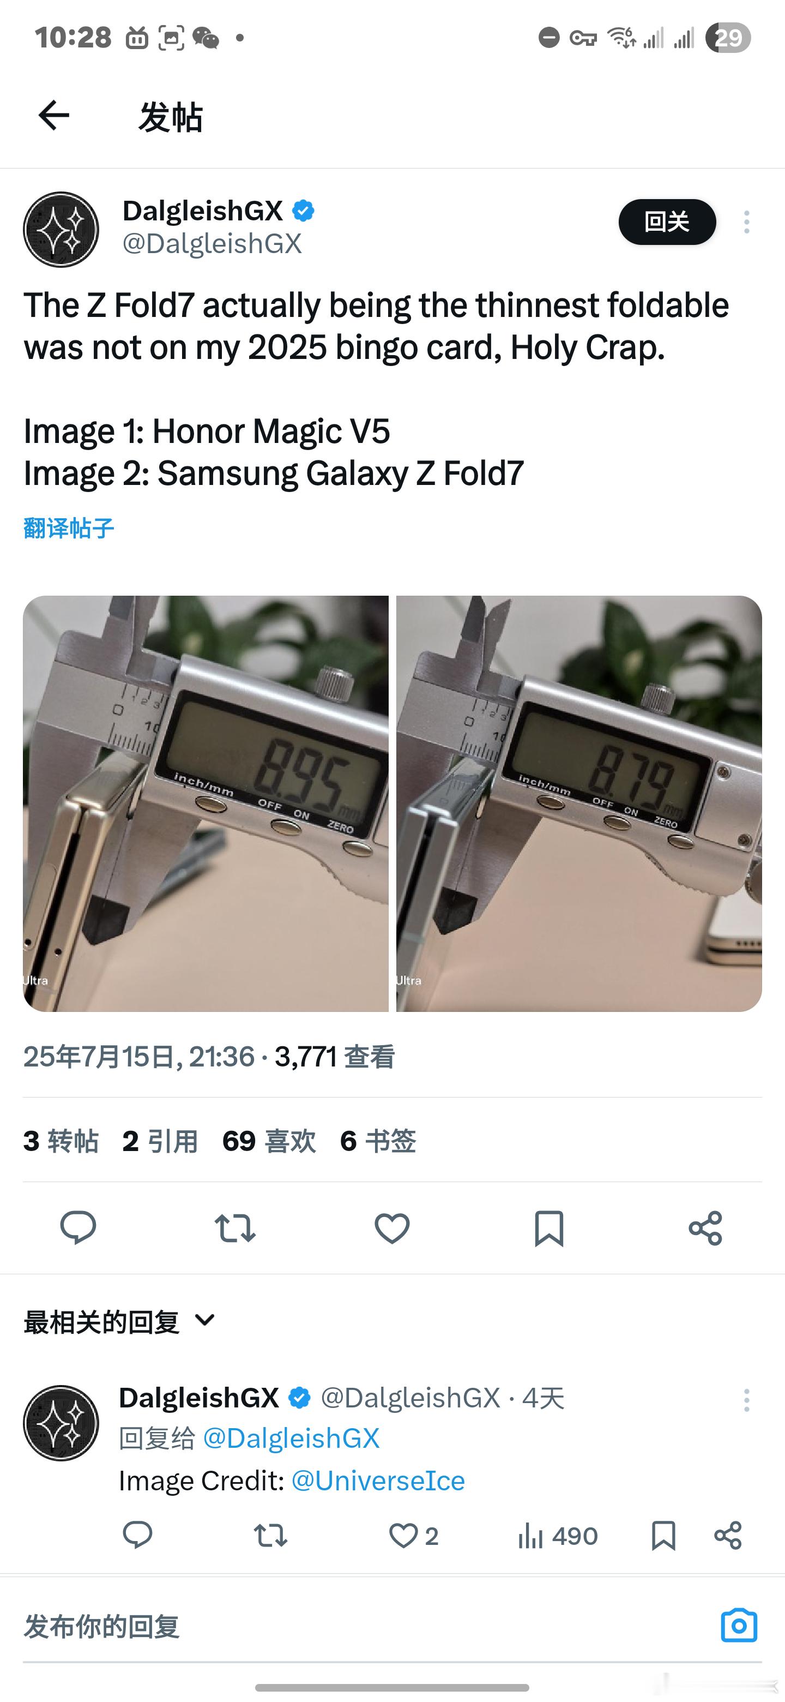Tap the 发布你的回复 reply input field
Screen dimensions: 785x1702
coord(370,1626)
